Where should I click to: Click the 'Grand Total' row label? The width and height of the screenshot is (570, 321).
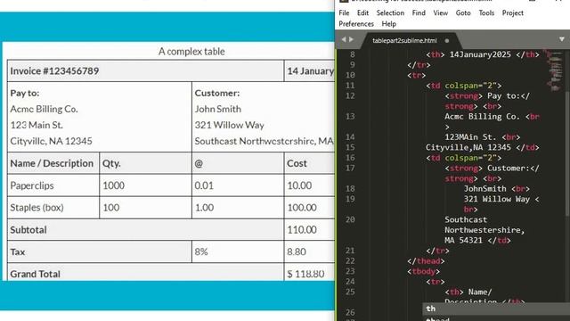click(x=36, y=274)
